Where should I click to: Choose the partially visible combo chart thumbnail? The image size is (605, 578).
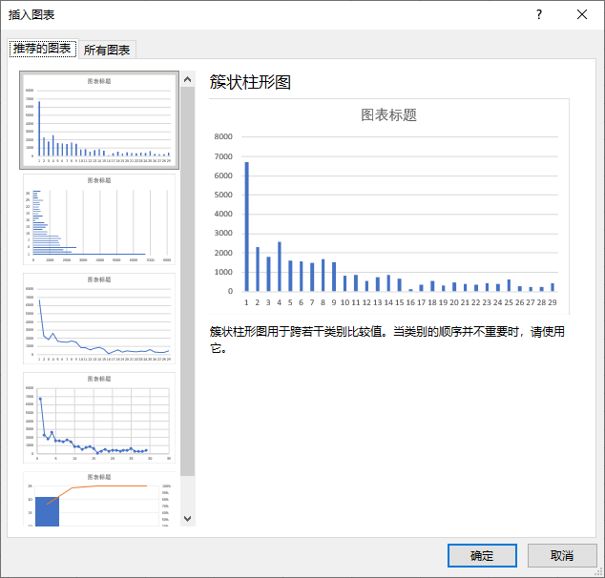[x=99, y=499]
